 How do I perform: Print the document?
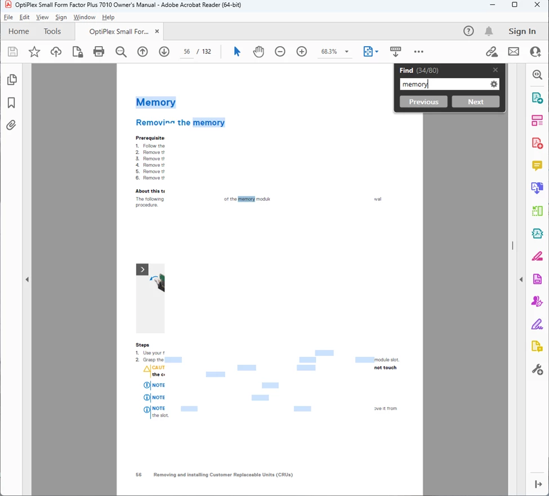pos(99,52)
